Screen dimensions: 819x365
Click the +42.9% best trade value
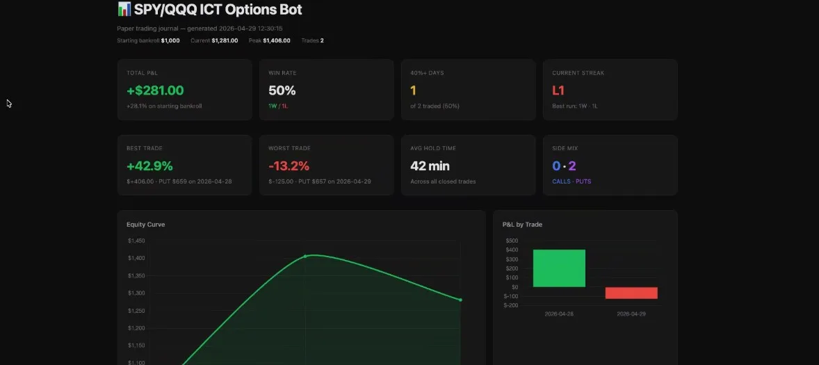[x=150, y=166]
